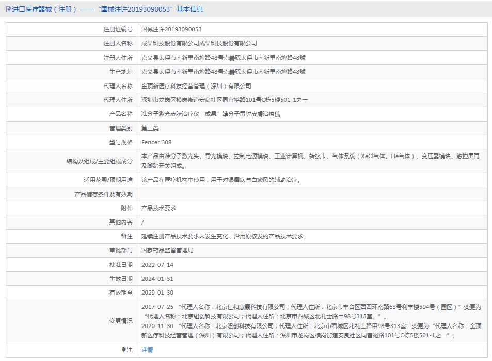Click the 产品技术要求 attachment entry
This screenshot has height=361, width=492.
[x=159, y=208]
